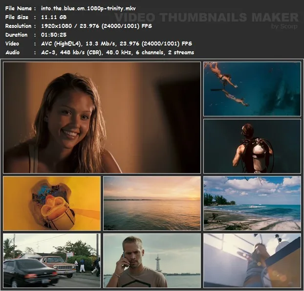304x291 pixels.
Task: Open the ocean sunset thumbnail
Action: click(x=152, y=203)
